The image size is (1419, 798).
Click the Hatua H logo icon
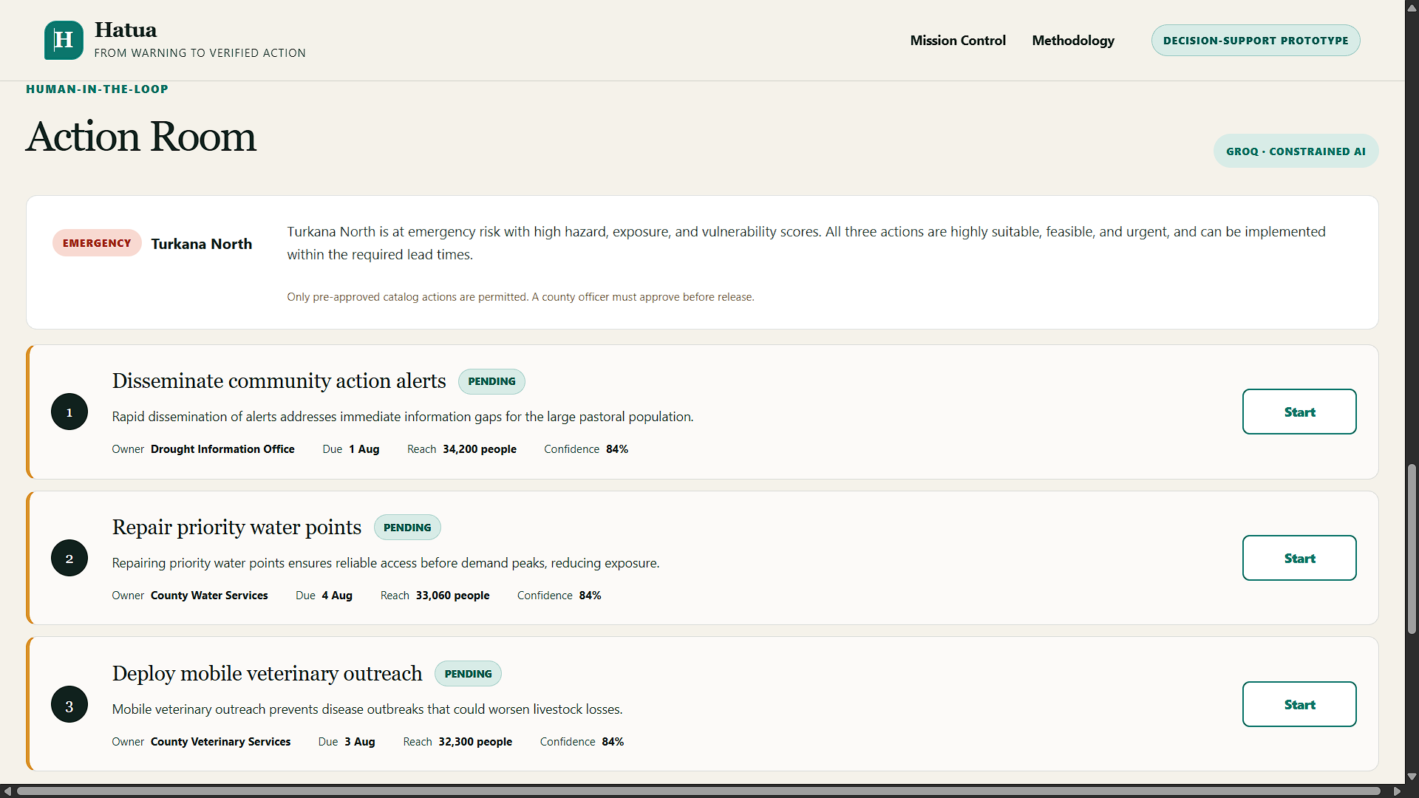(x=64, y=40)
